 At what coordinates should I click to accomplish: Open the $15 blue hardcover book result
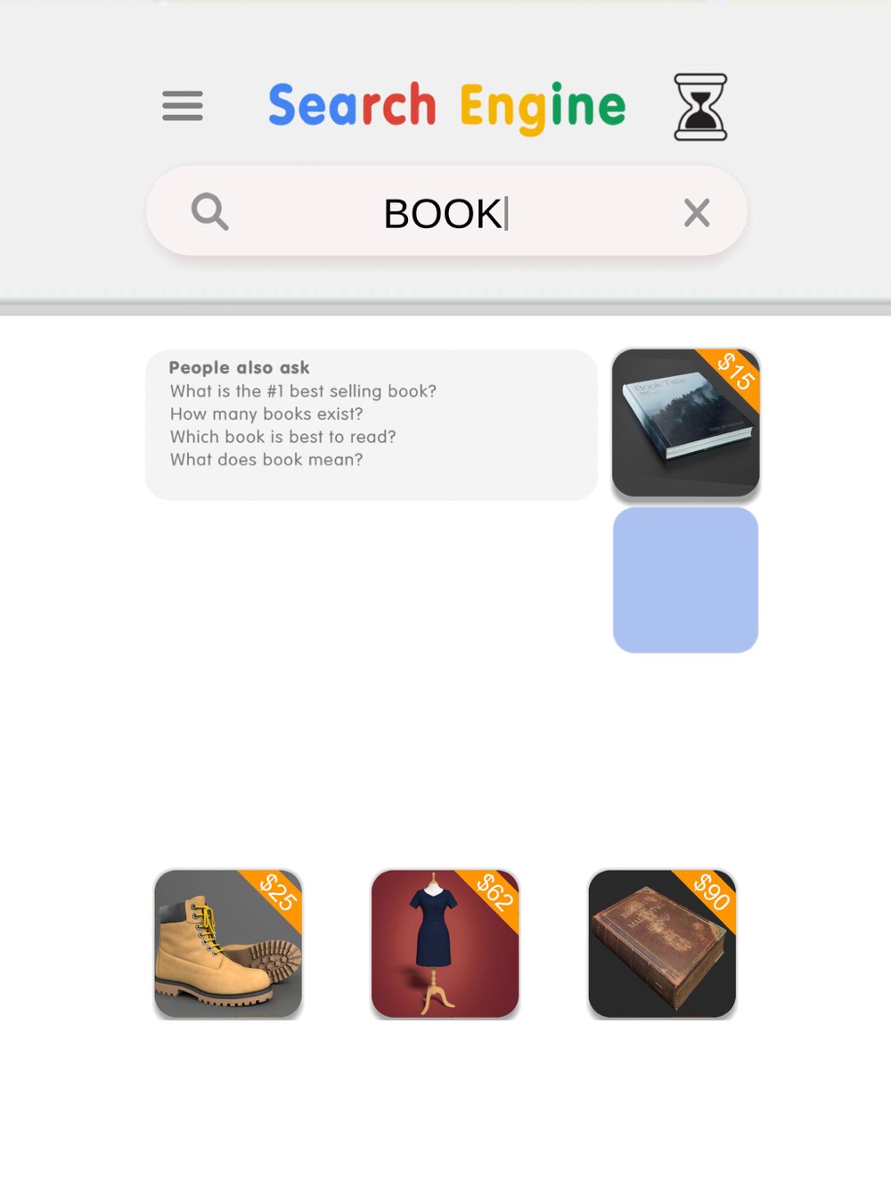pos(686,422)
